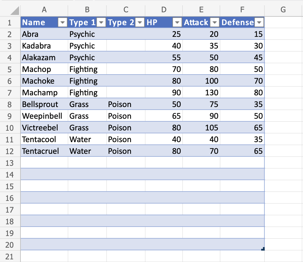The width and height of the screenshot is (303, 262).
Task: Open the Attack filter dropdown
Action: click(215, 23)
